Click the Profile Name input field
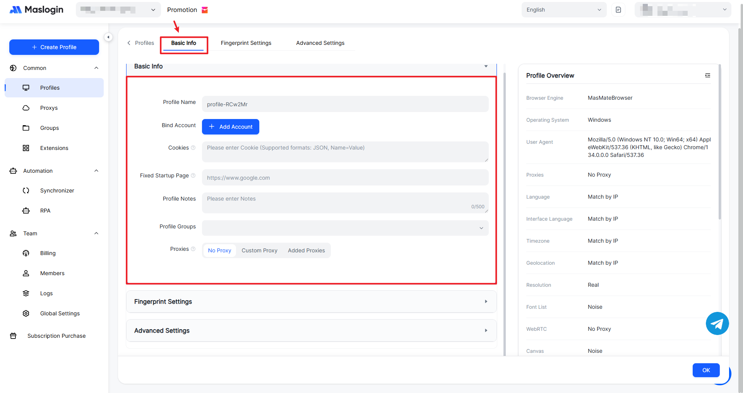Screen dimensions: 743x393 345,104
